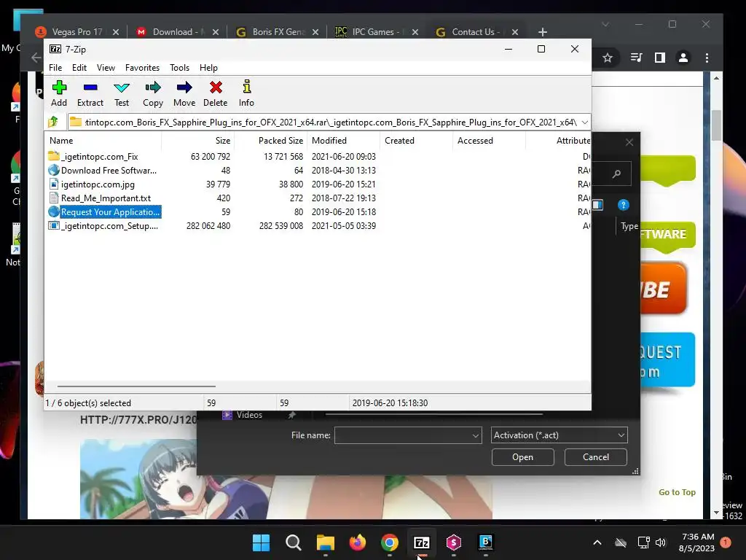Click the browser media control icon
The width and height of the screenshot is (746, 560).
636,58
